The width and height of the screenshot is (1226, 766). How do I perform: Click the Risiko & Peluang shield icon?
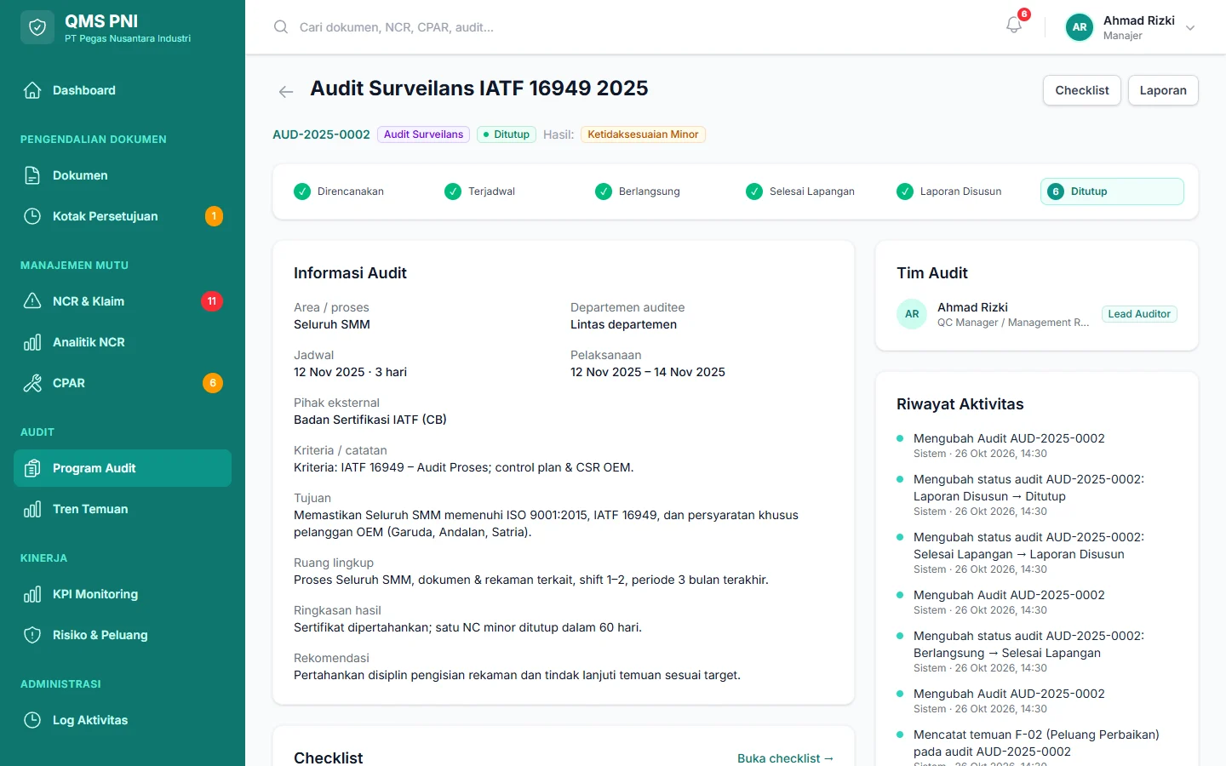32,635
